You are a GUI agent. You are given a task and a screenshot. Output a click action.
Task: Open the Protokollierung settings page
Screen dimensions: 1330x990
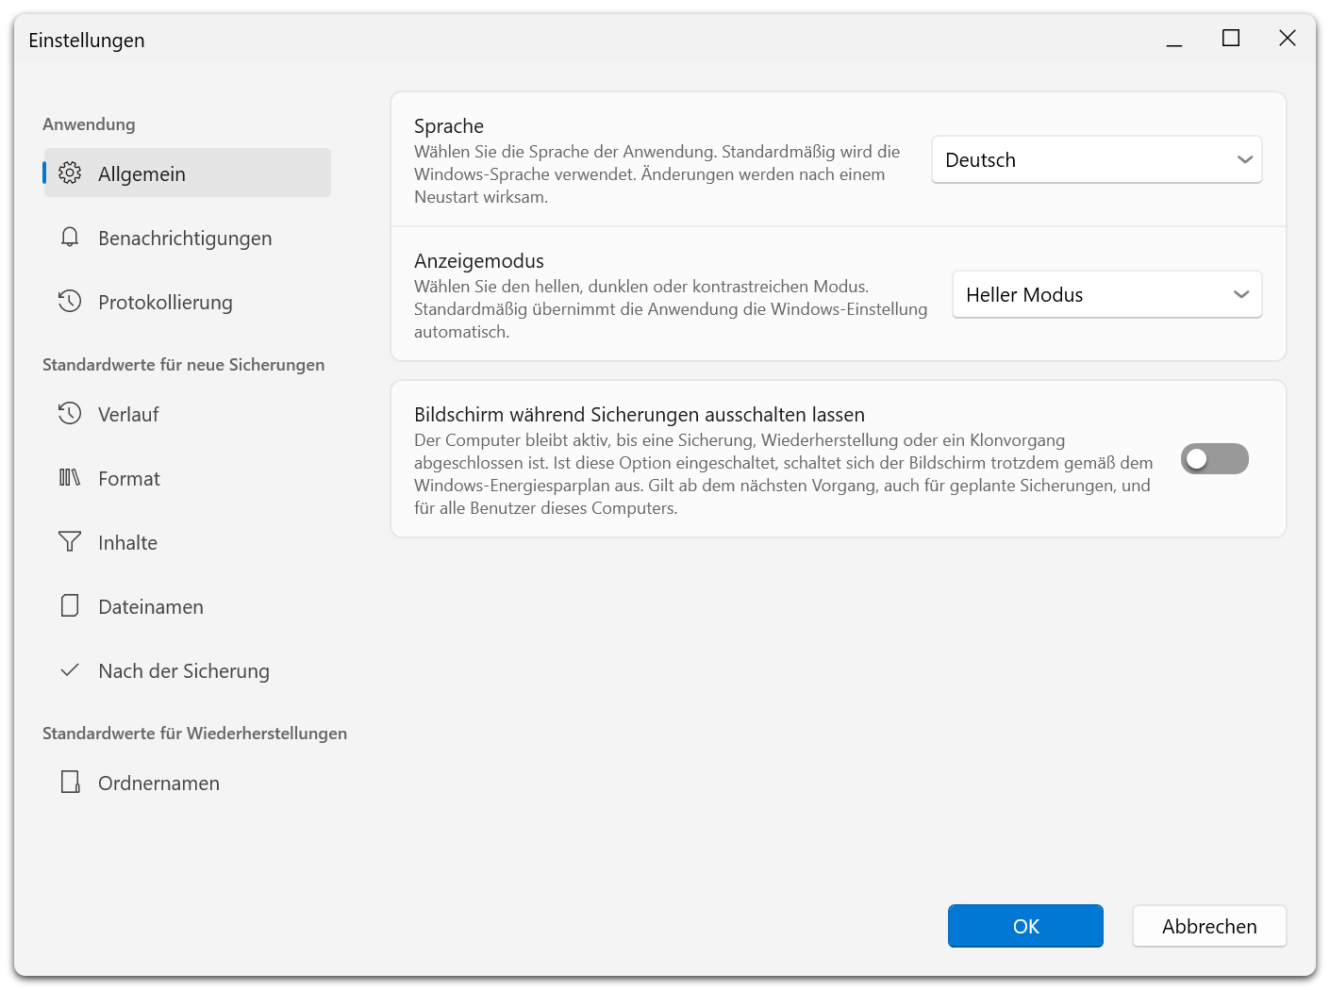click(188, 302)
